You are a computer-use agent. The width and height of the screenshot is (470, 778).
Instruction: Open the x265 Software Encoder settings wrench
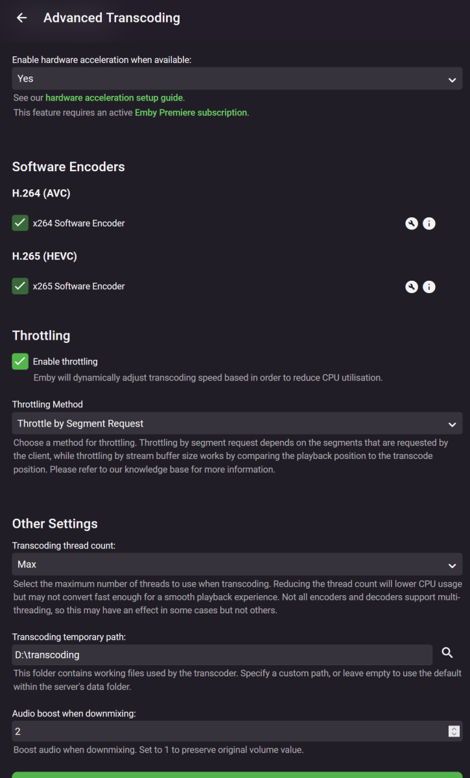point(412,287)
